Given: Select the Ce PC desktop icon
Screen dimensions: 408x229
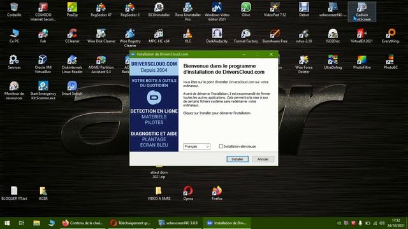Looking at the screenshot, I should point(14,36).
